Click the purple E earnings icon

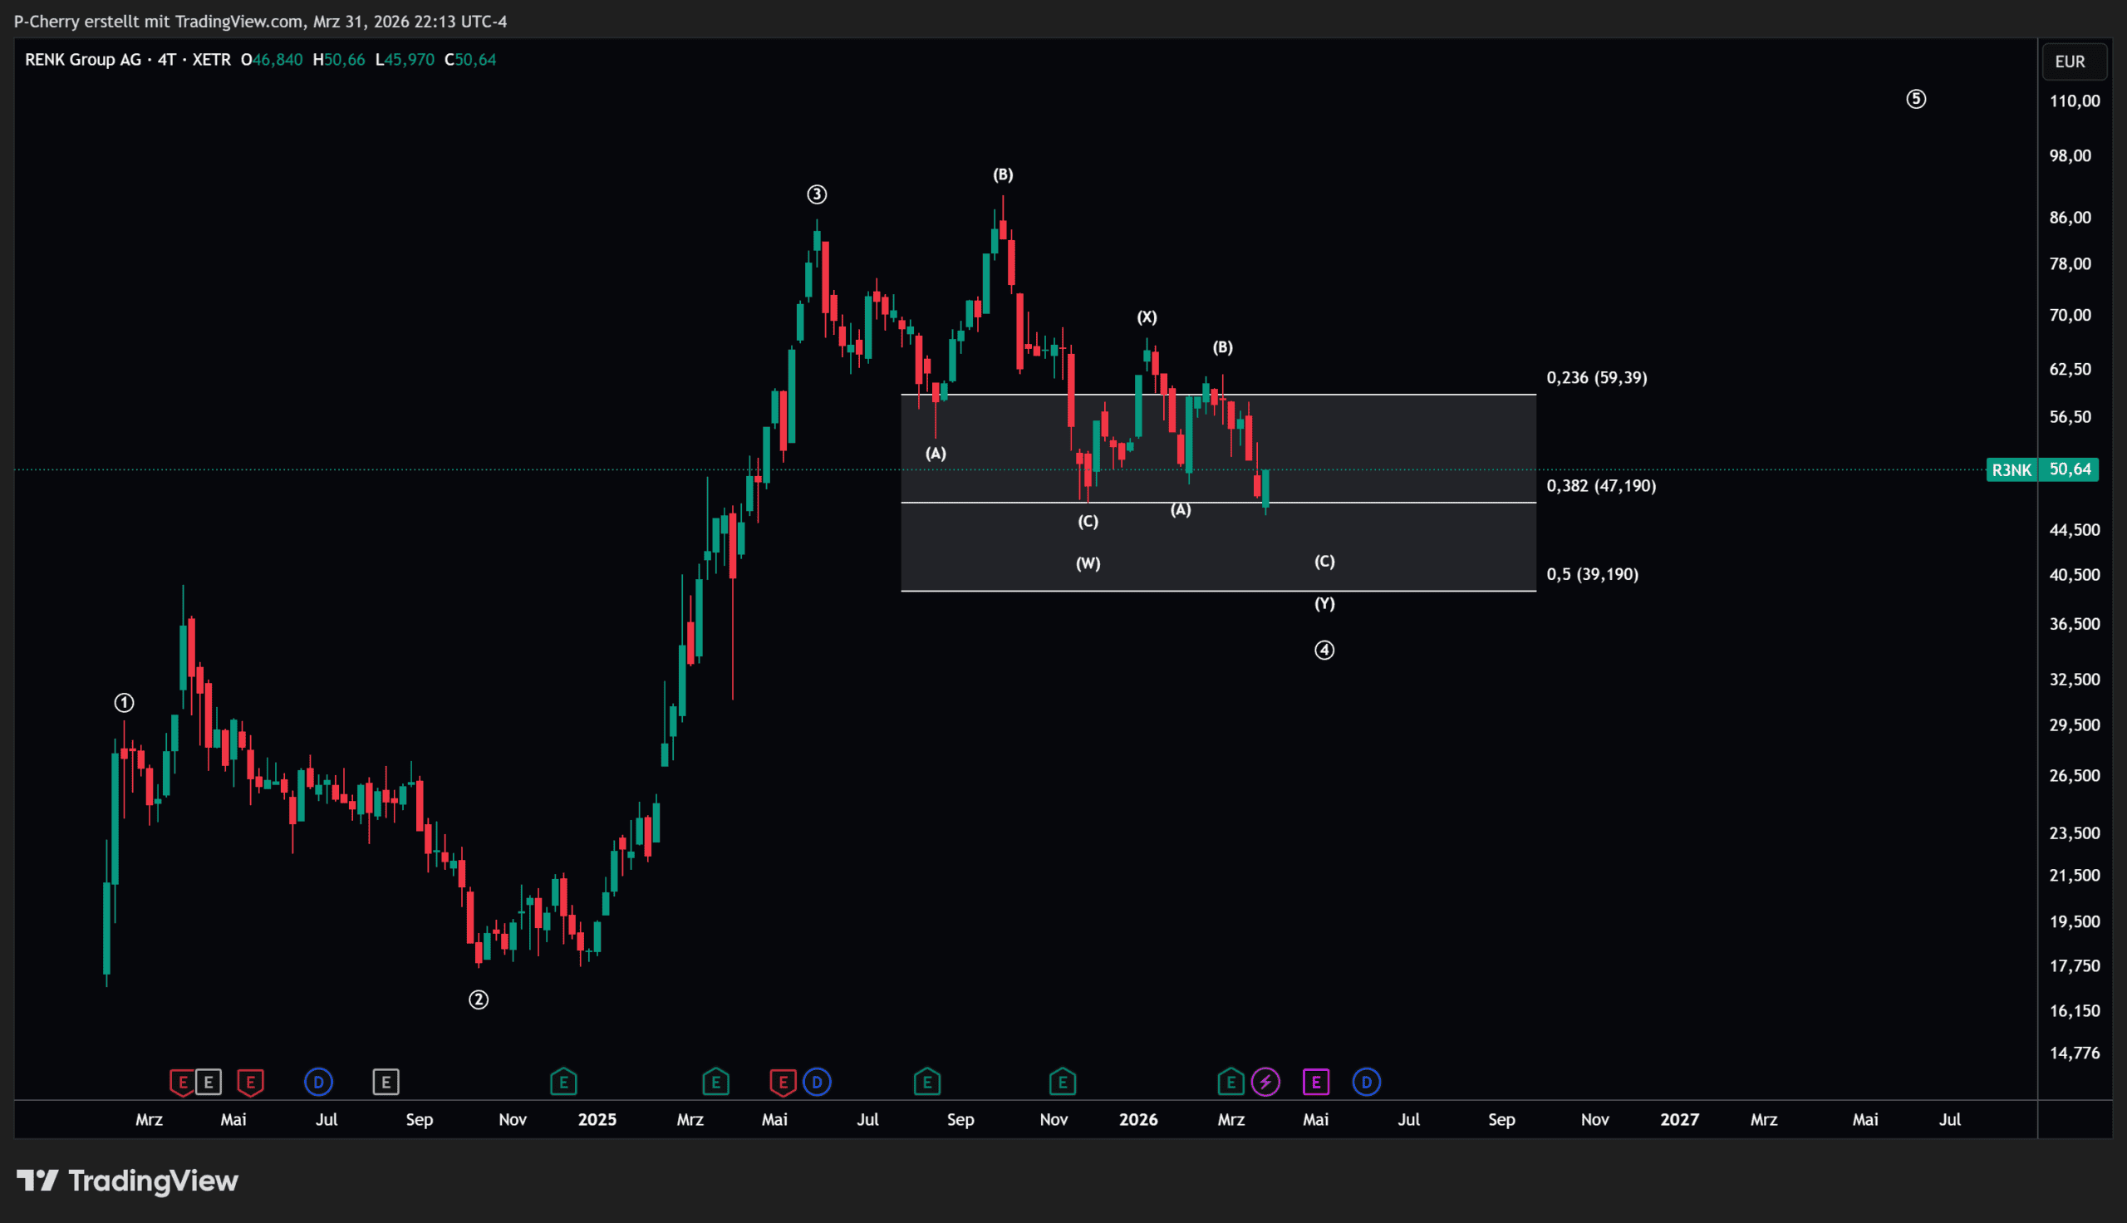click(x=1316, y=1082)
